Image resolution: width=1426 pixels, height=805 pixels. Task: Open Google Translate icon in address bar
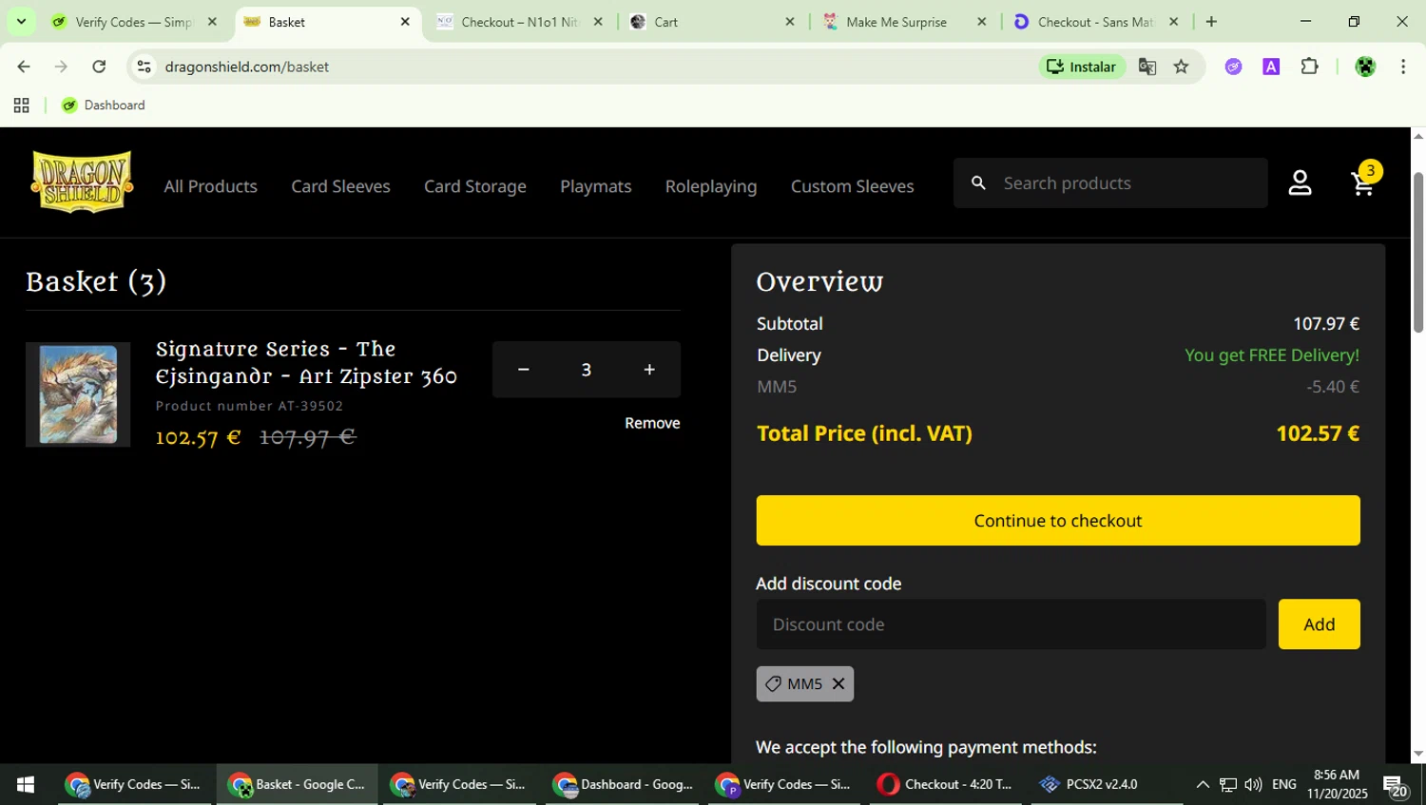tap(1147, 67)
